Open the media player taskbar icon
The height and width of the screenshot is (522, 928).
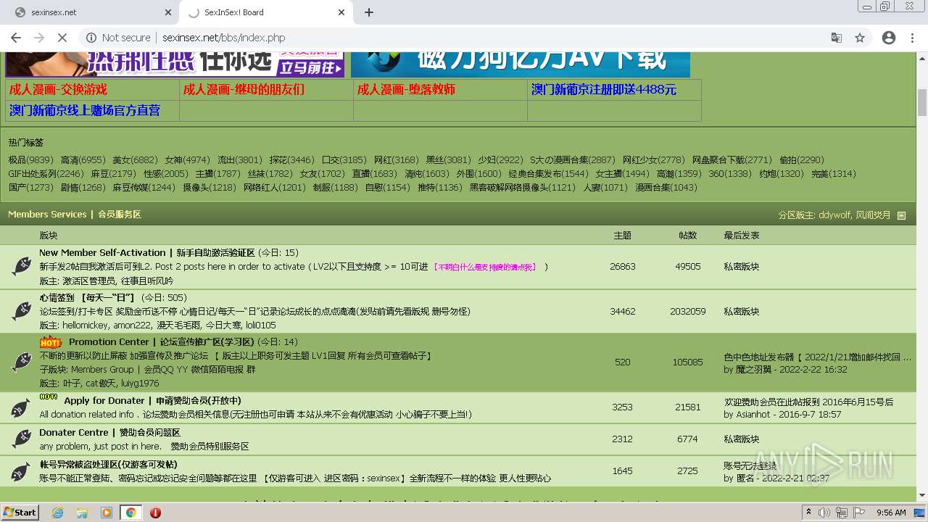coord(107,513)
